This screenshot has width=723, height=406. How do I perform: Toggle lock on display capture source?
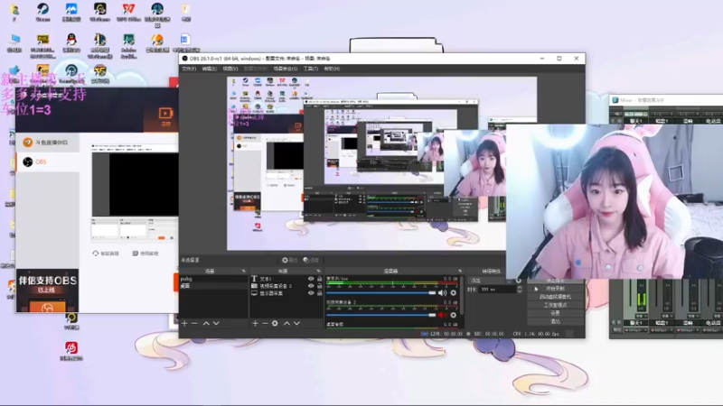click(x=319, y=292)
